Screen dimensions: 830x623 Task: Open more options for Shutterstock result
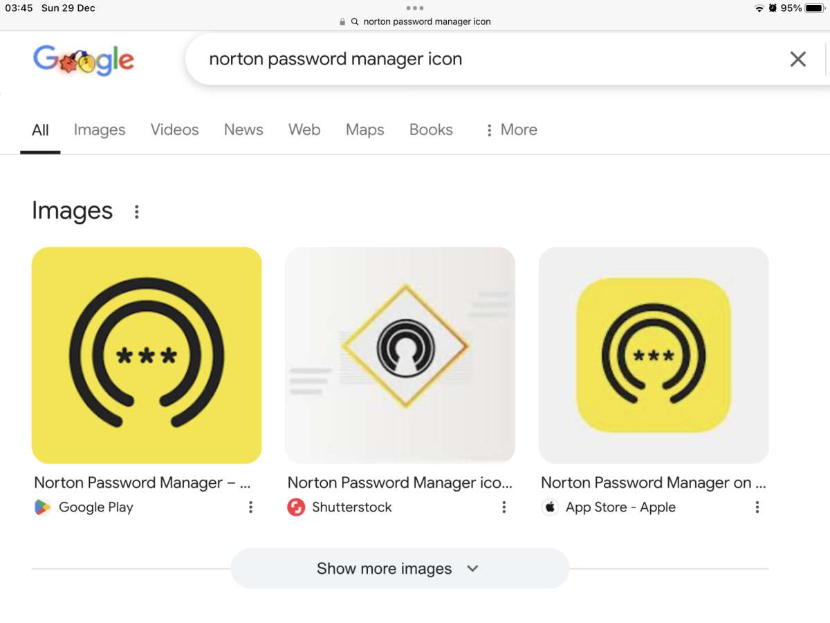[x=504, y=507]
